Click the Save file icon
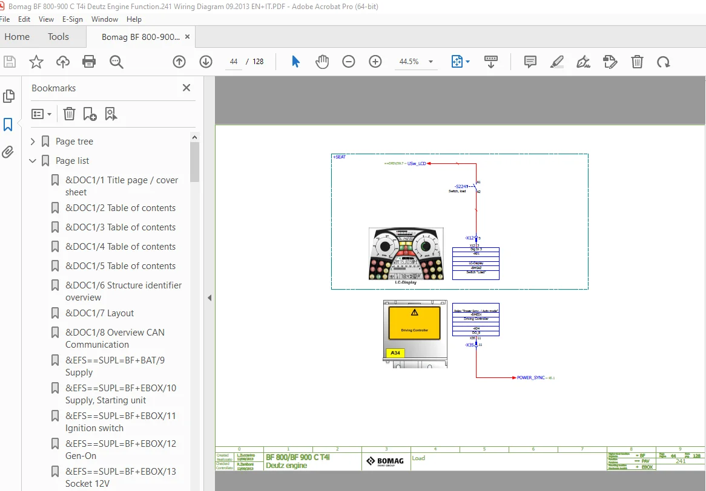Viewport: 706px width, 491px height. (10, 62)
